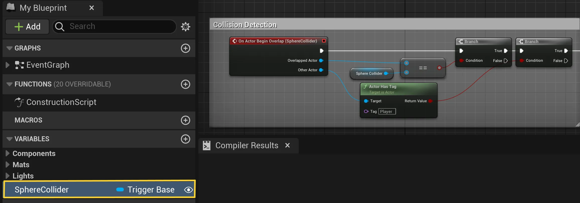Expand the Mats category
The image size is (580, 203).
pyautogui.click(x=8, y=164)
